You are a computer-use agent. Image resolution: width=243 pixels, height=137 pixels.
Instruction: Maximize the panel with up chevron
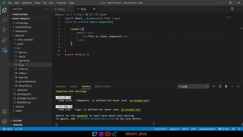[232, 86]
